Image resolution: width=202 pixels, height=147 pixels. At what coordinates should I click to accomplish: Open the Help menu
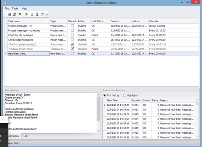pos(24,8)
